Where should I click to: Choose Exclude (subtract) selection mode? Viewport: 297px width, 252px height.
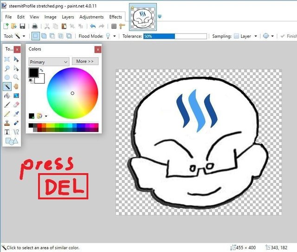(x=52, y=36)
